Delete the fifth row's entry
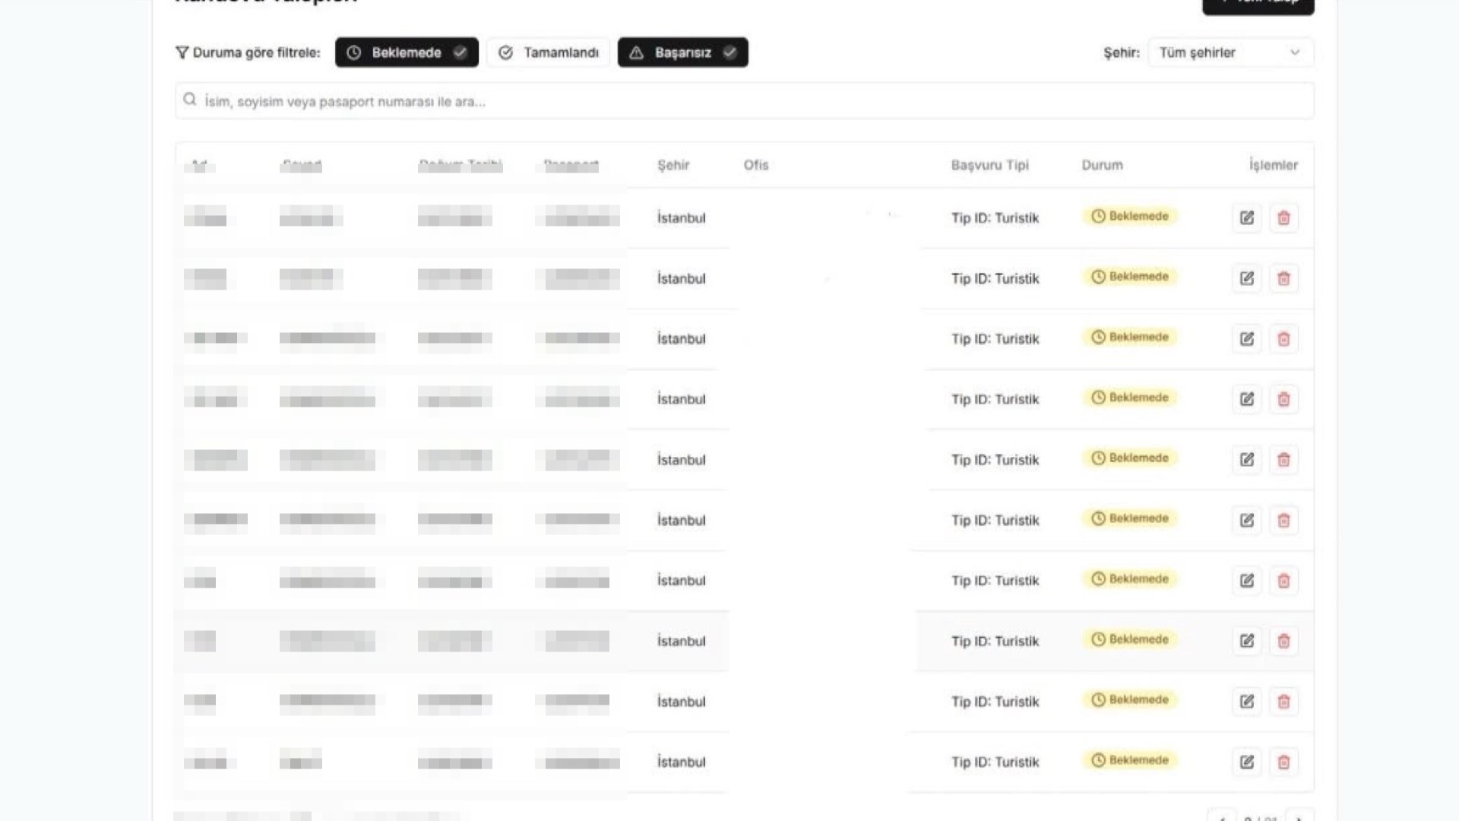1459x821 pixels. 1283,460
